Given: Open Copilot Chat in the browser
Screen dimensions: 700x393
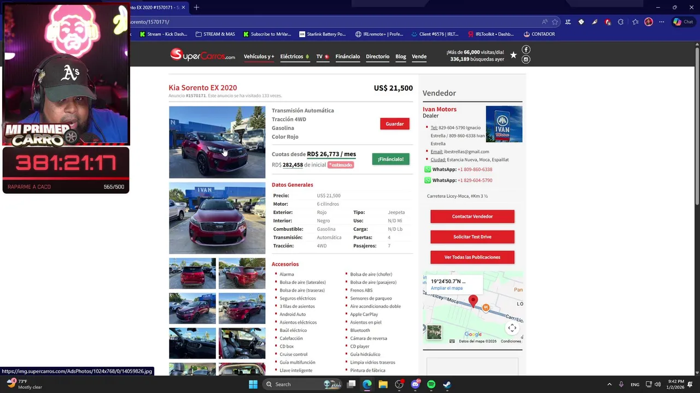Looking at the screenshot, I should [x=683, y=22].
